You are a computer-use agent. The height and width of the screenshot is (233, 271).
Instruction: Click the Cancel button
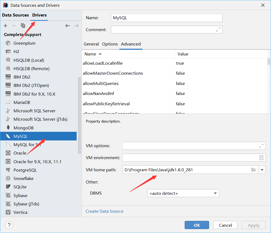225,225
